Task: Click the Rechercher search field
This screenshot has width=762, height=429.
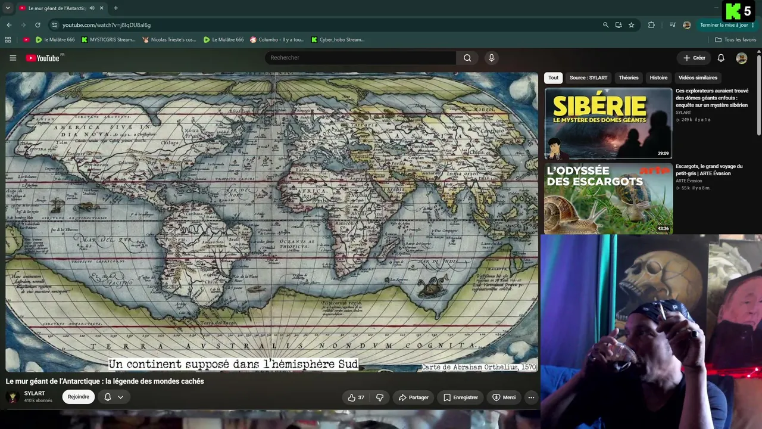Action: (x=360, y=58)
